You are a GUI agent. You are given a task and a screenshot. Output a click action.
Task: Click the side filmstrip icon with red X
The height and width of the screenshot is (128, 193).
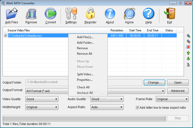point(188,41)
